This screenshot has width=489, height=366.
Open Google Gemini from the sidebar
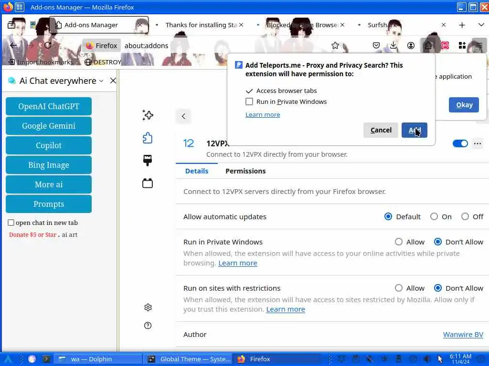(49, 126)
